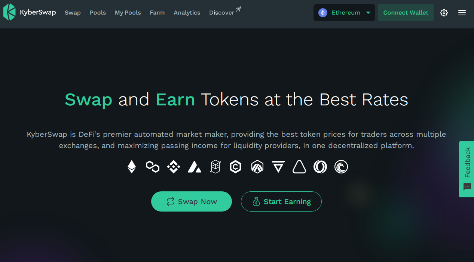Click Connect Wallet

click(x=406, y=13)
